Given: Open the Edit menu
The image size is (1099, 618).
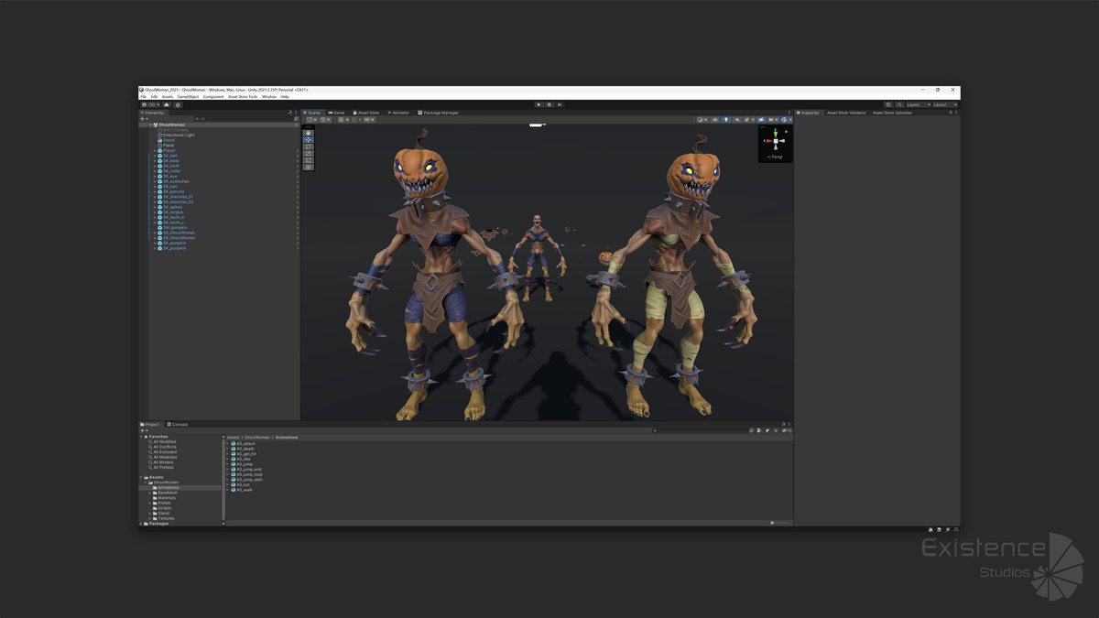Looking at the screenshot, I should pos(154,96).
